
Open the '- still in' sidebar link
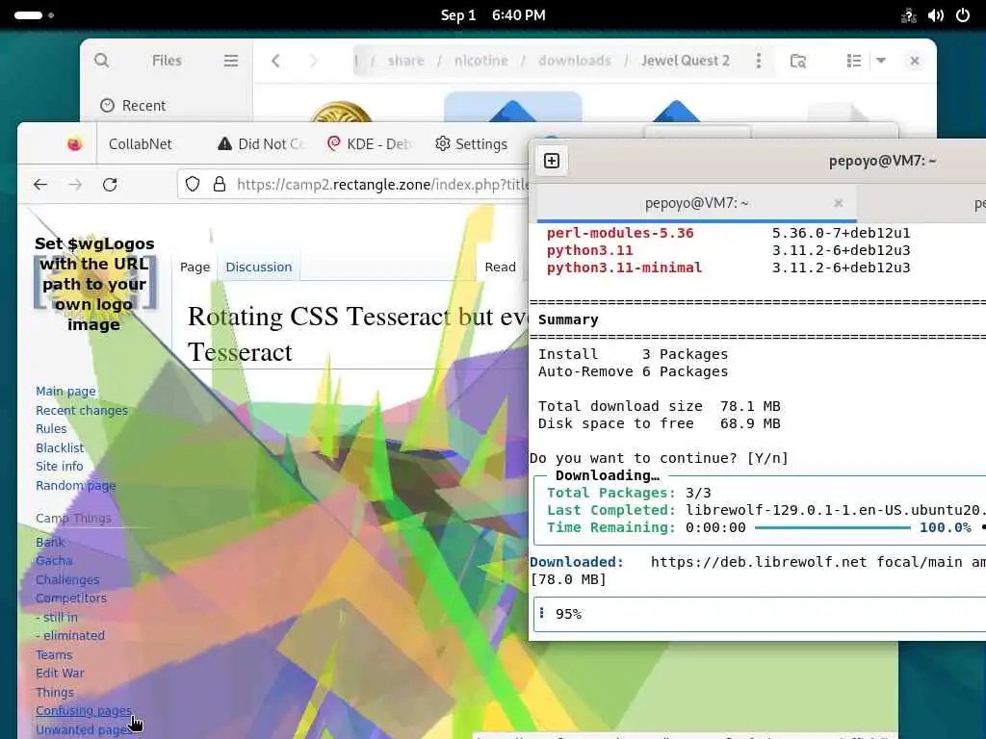coord(57,617)
